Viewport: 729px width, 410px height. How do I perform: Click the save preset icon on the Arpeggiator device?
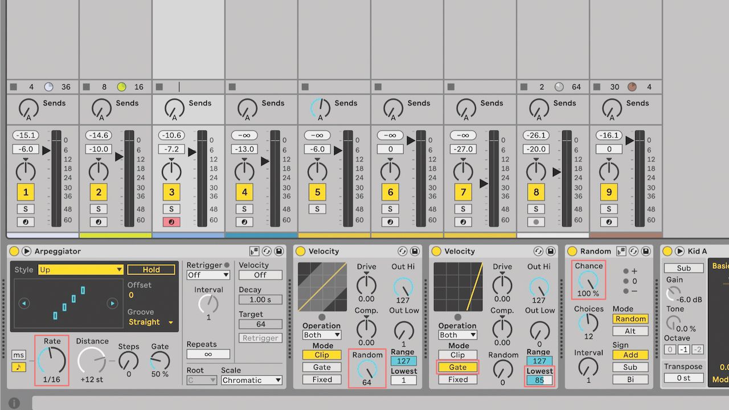coord(277,251)
